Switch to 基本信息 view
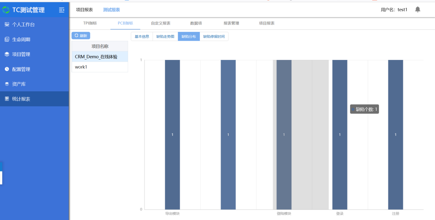This screenshot has height=220, width=435. tap(142, 37)
